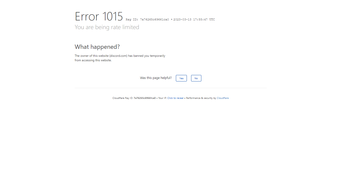This screenshot has height=191, width=341.
Task: Click the 2023-03-13 17:55:47 UTC timestamp
Action: click(x=194, y=20)
